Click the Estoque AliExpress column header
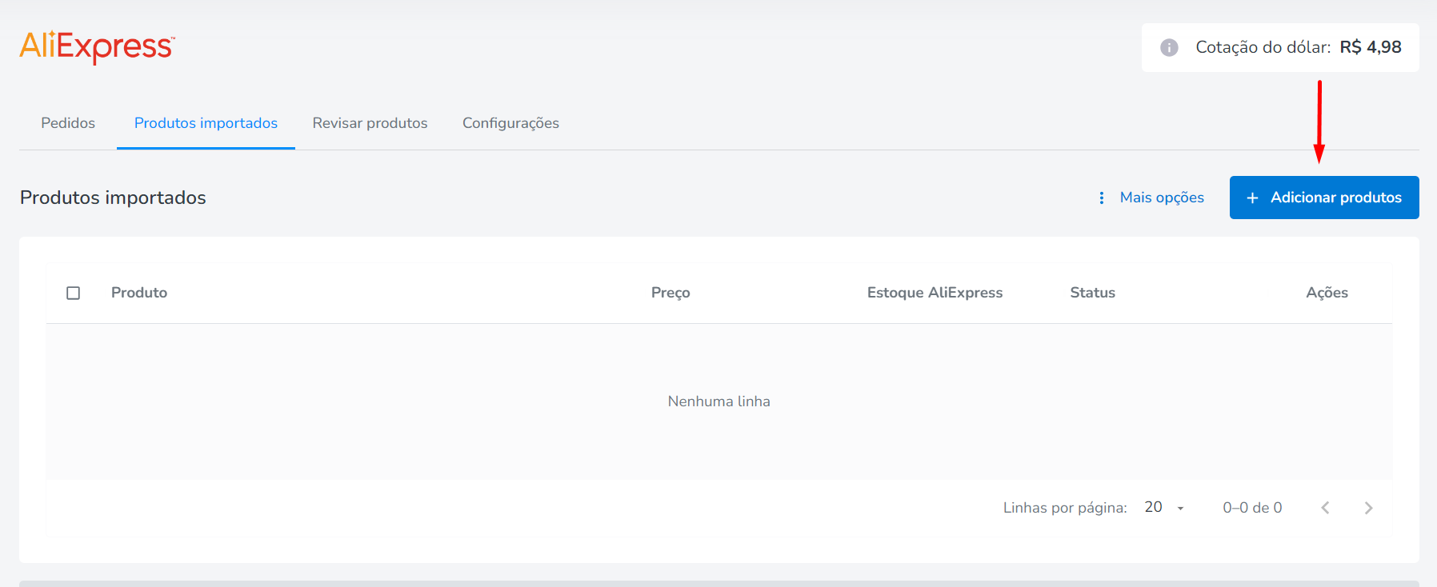 click(935, 293)
